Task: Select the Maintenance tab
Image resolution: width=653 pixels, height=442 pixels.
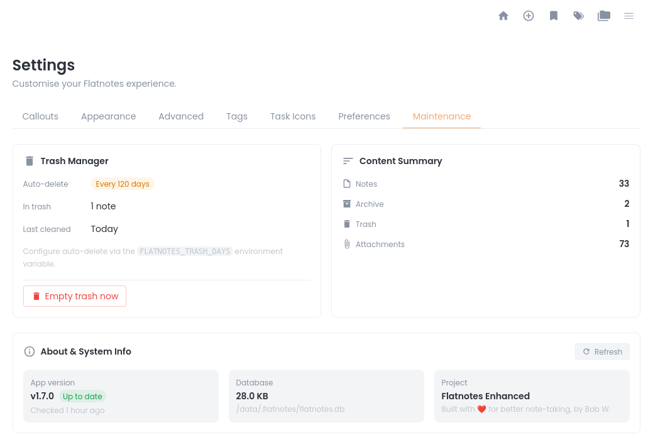Action: point(442,116)
